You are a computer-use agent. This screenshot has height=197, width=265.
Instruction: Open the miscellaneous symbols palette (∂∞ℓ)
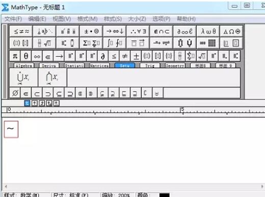185,31
